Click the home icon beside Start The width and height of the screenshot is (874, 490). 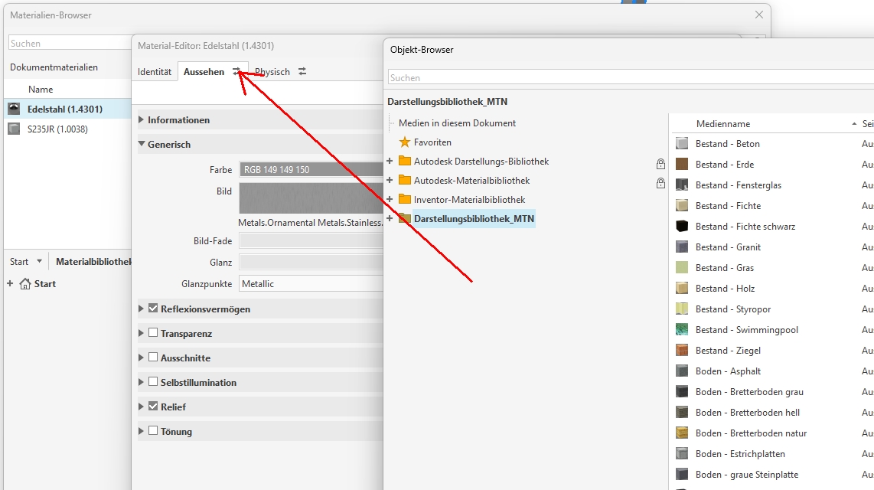25,284
